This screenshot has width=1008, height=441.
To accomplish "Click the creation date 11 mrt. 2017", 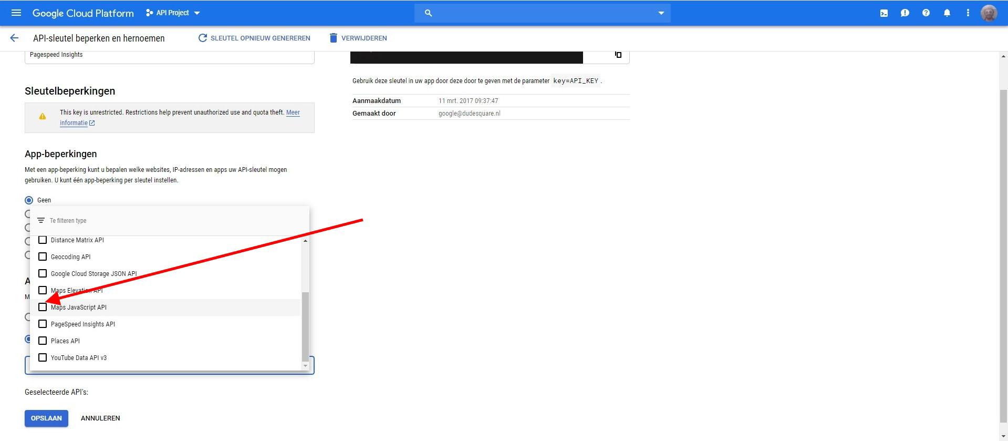I will tap(468, 101).
